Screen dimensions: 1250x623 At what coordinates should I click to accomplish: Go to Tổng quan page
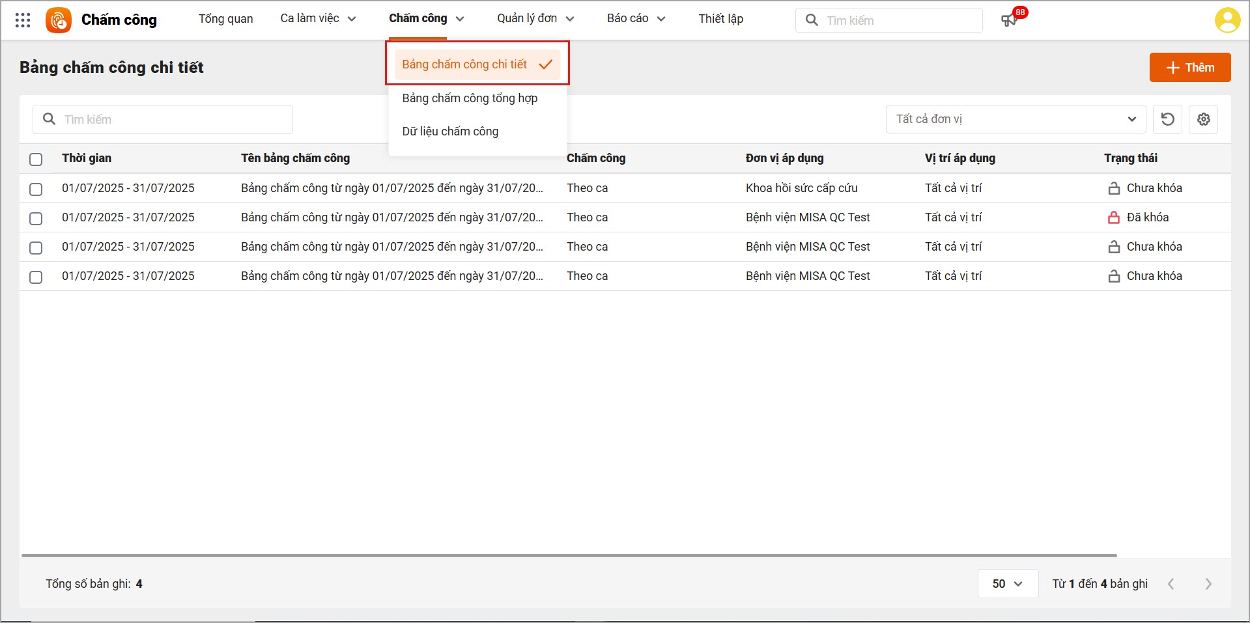[225, 19]
